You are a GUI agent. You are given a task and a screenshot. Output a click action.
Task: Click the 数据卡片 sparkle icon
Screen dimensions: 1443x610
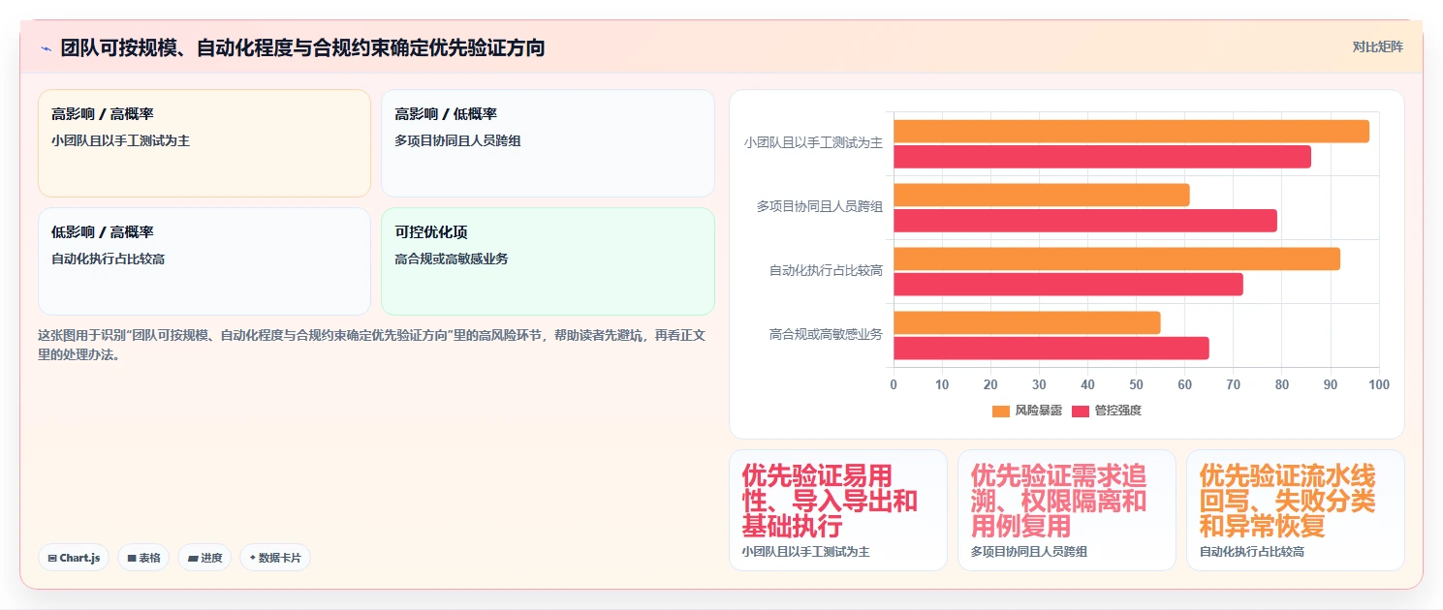(253, 558)
